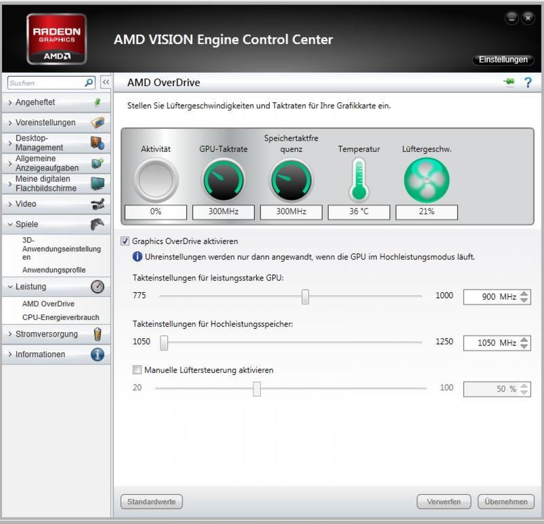Click the 0% activity readout
The image size is (544, 524).
pos(156,212)
